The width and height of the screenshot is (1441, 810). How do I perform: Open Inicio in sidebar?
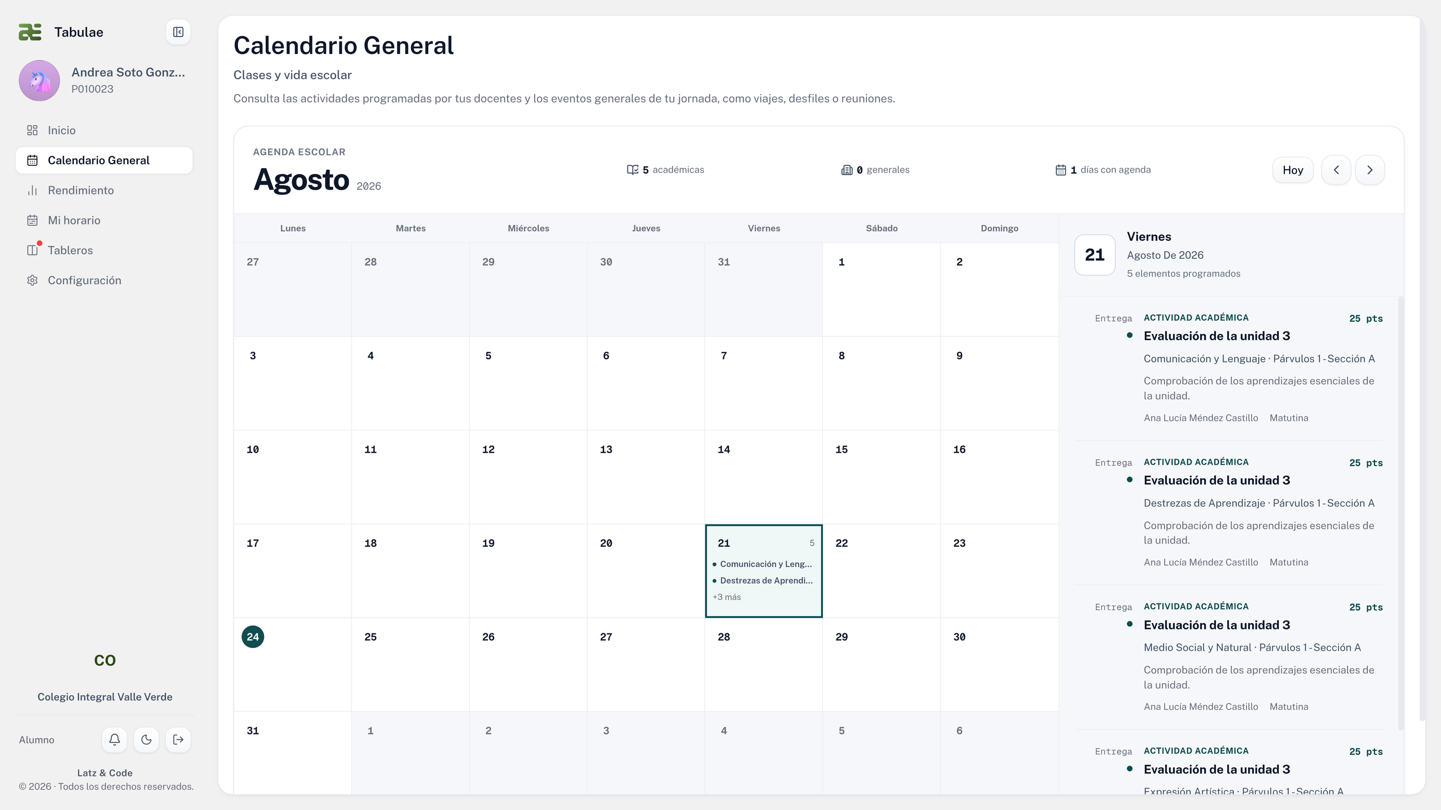click(x=104, y=130)
